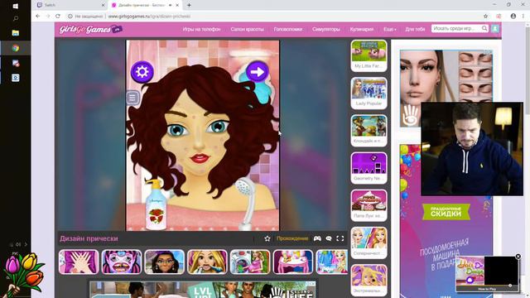Pick up the shampoo bottle

(156, 204)
